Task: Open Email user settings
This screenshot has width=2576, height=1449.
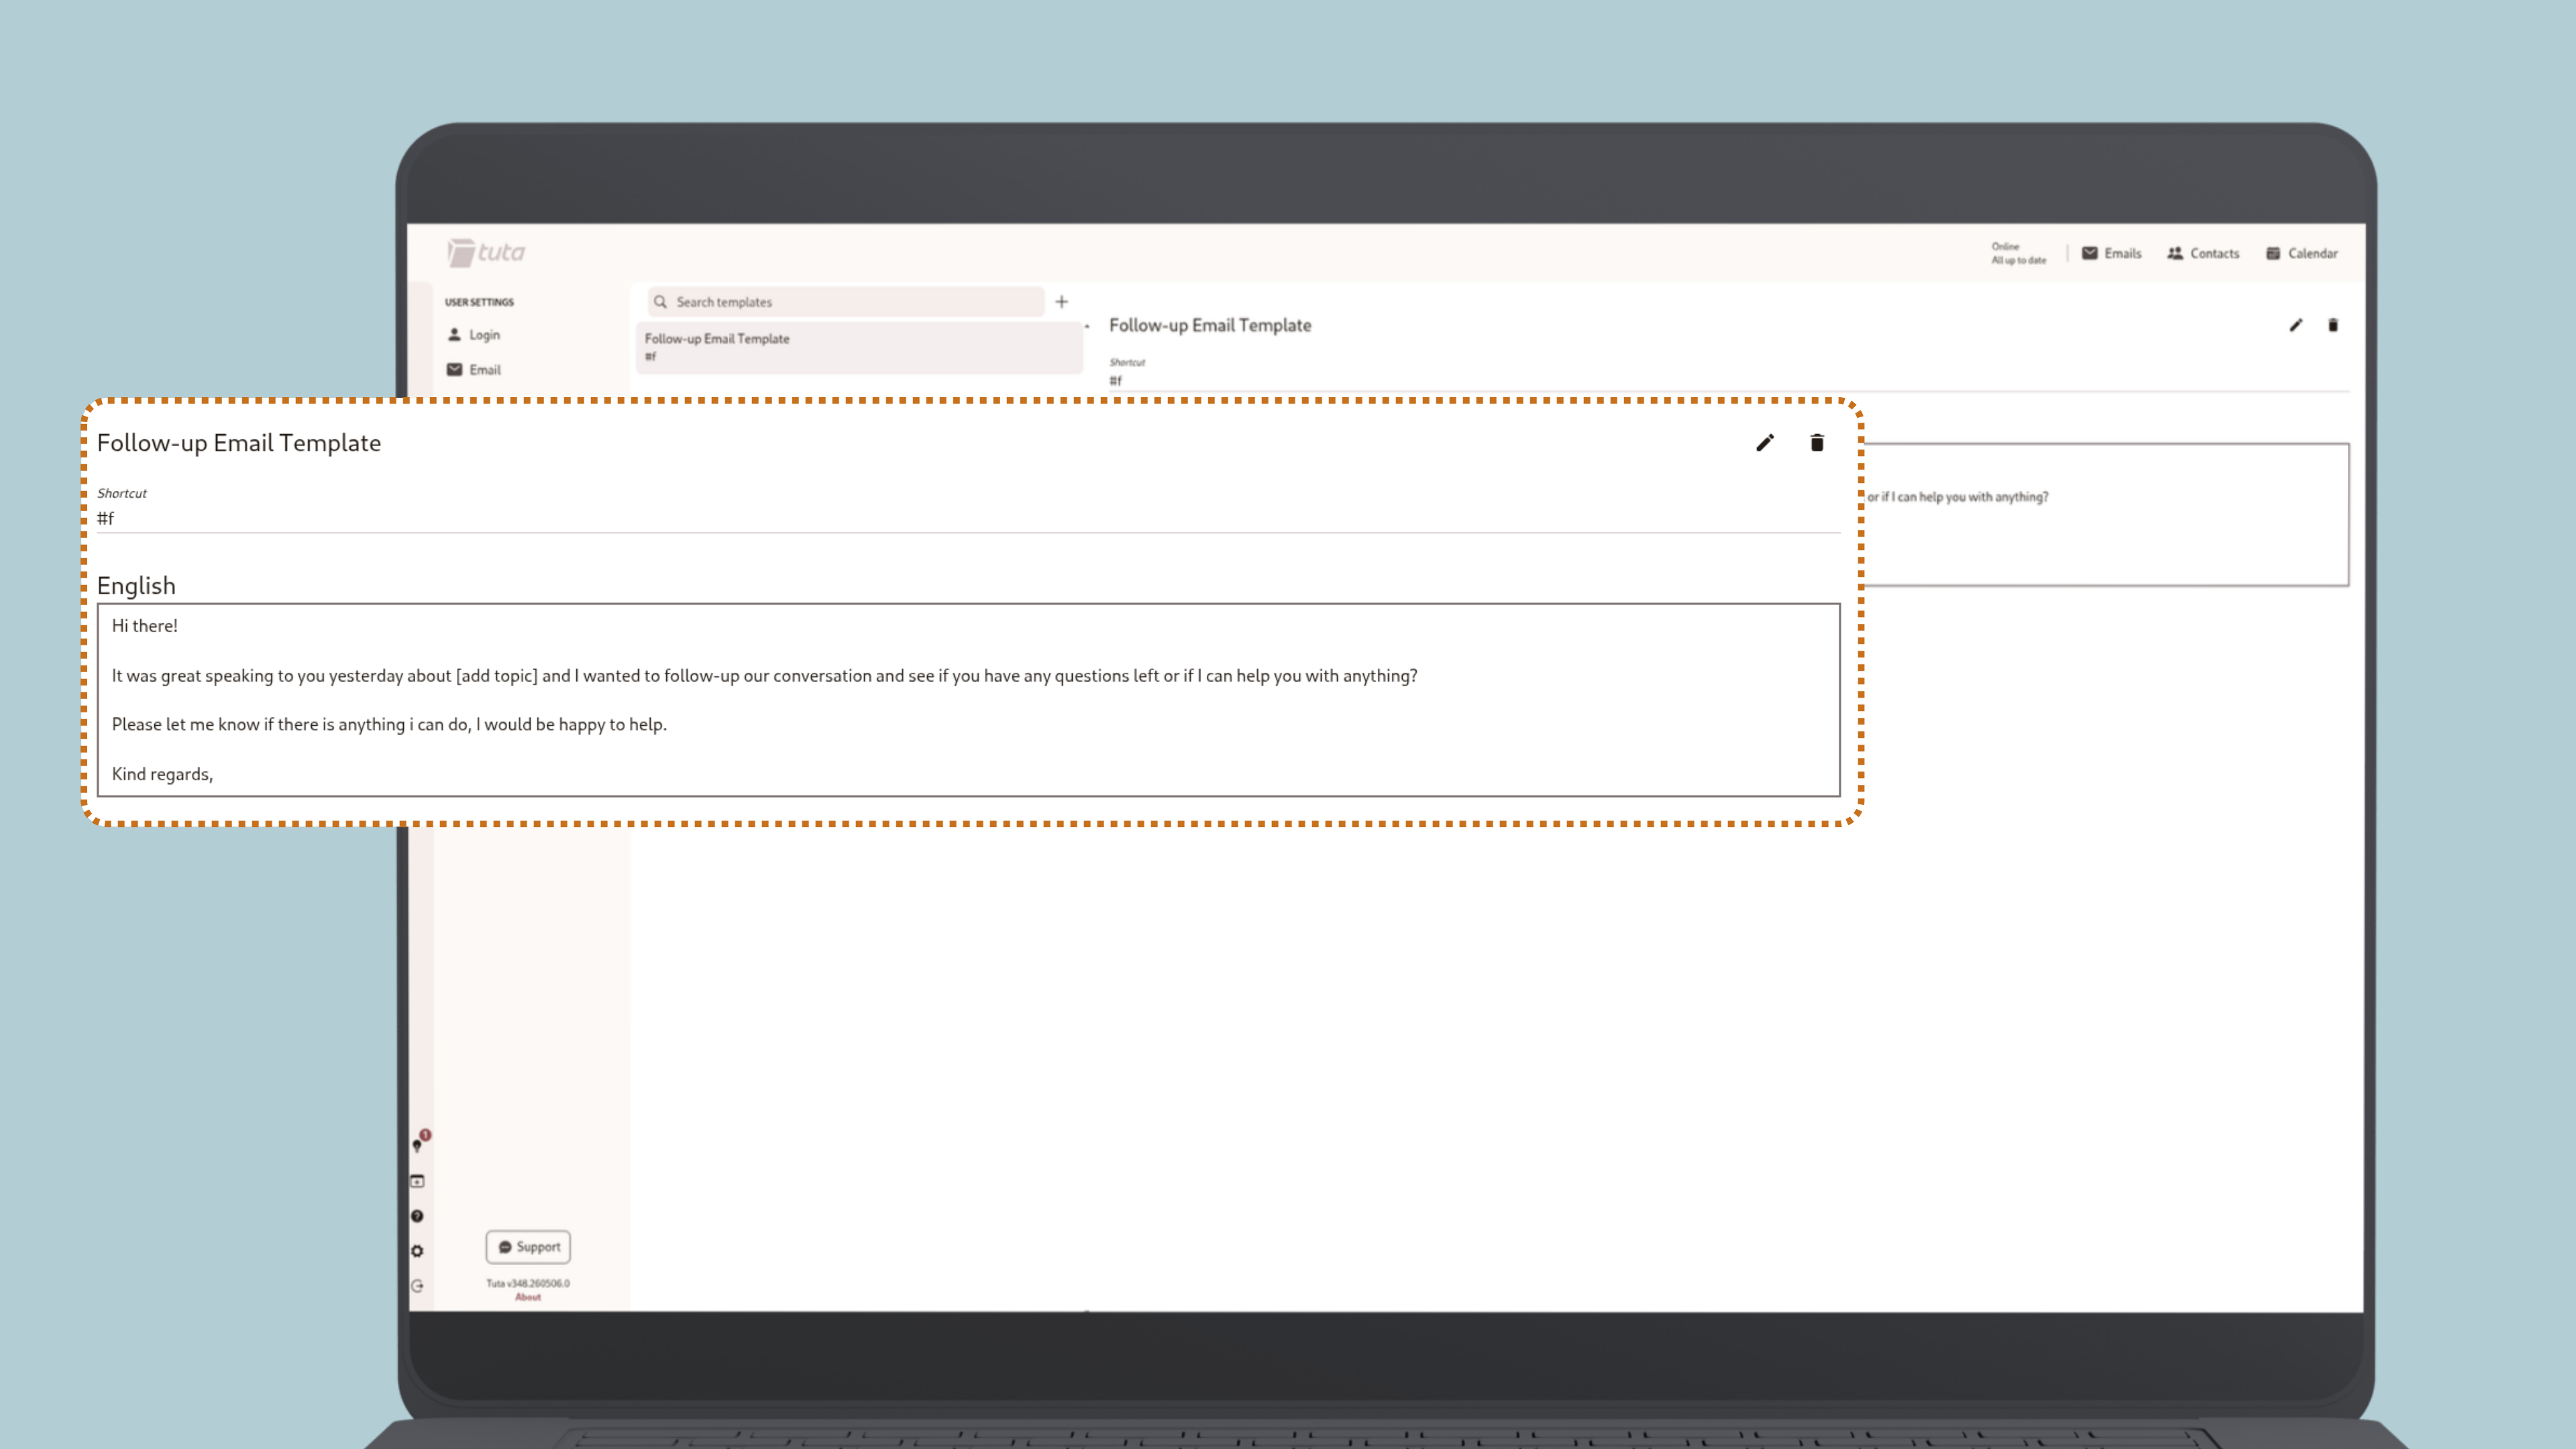Action: click(x=474, y=370)
